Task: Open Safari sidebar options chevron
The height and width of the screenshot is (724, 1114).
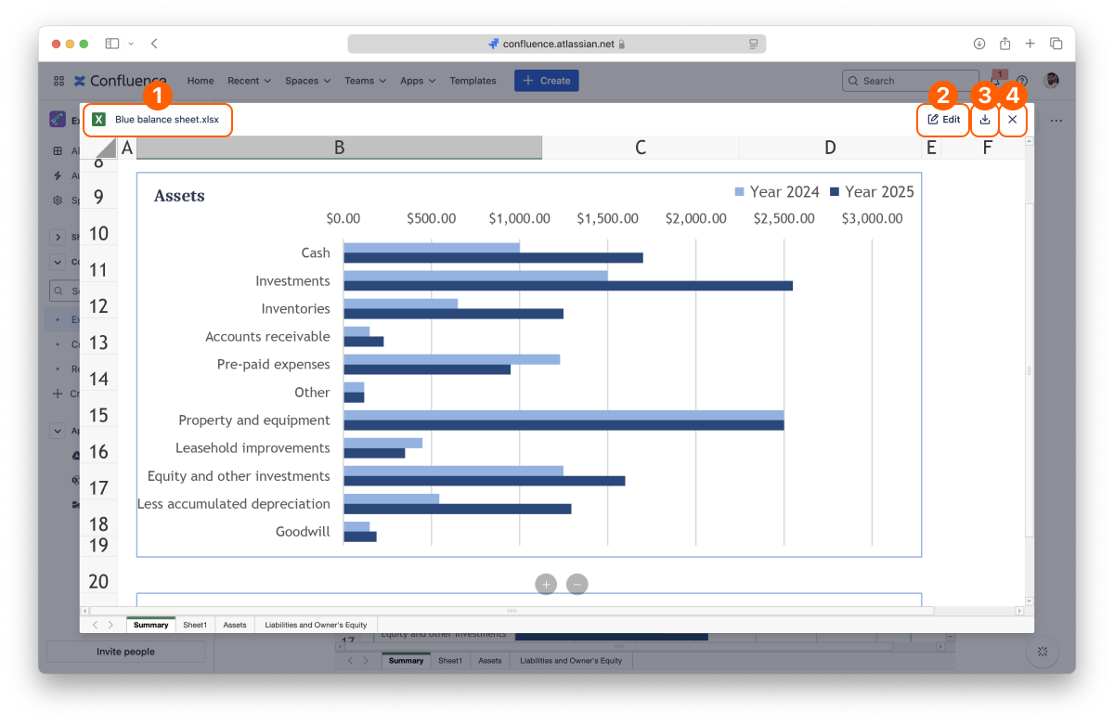Action: pos(131,44)
